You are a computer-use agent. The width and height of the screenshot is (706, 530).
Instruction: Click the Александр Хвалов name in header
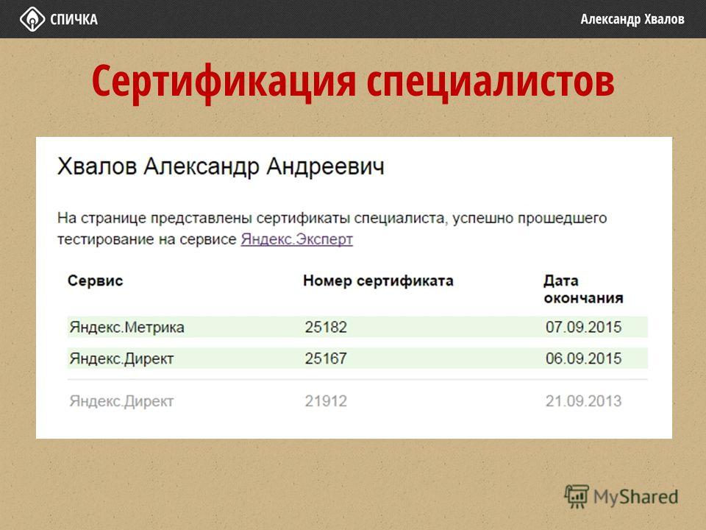(632, 19)
